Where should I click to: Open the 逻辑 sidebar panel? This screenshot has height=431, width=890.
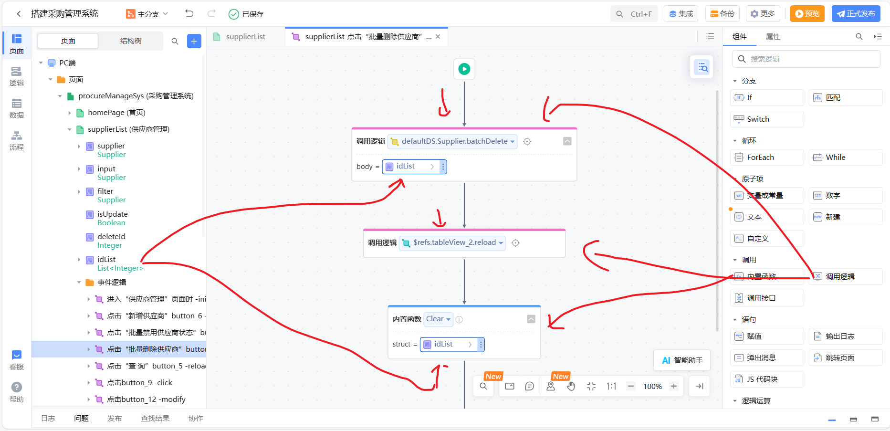(16, 76)
